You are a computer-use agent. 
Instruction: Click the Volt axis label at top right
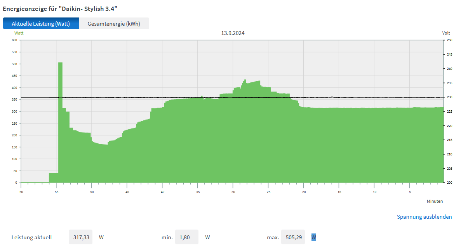(446, 33)
